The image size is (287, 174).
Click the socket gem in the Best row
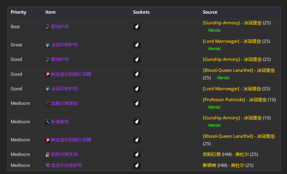click(137, 27)
